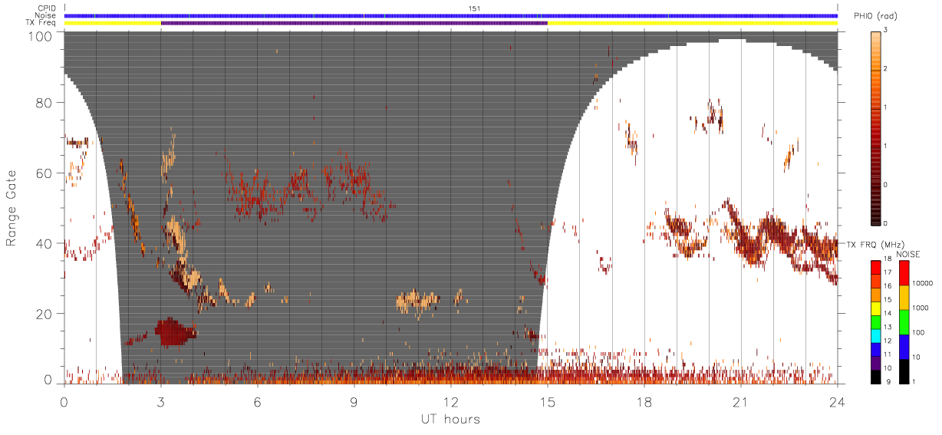Click range gate tick label 40
The image size is (942, 435).
click(x=45, y=244)
